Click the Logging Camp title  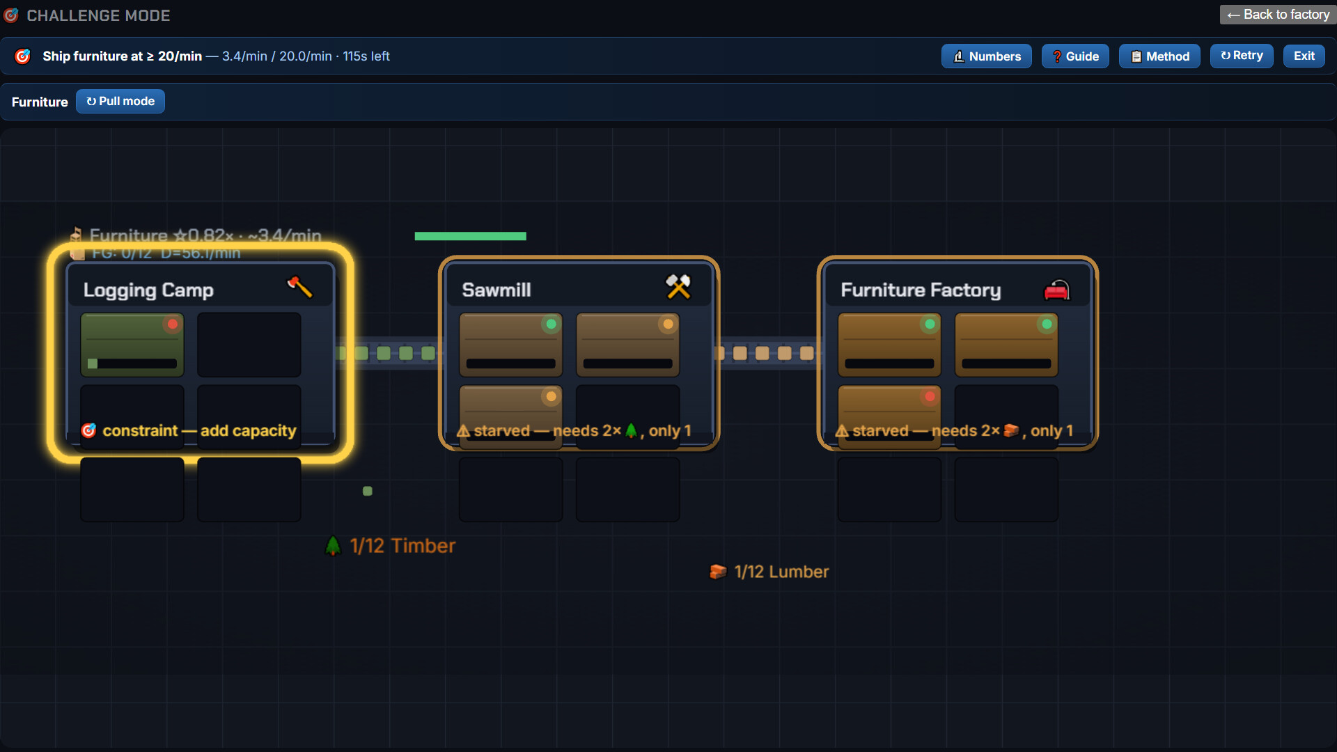click(148, 290)
